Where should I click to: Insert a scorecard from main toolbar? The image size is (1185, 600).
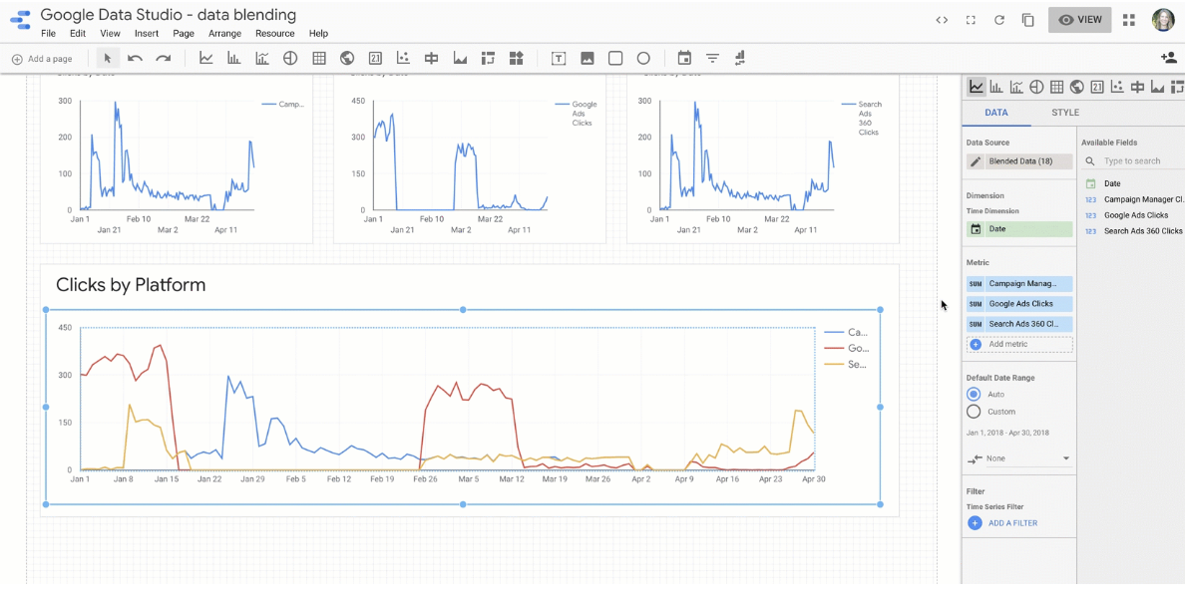375,58
